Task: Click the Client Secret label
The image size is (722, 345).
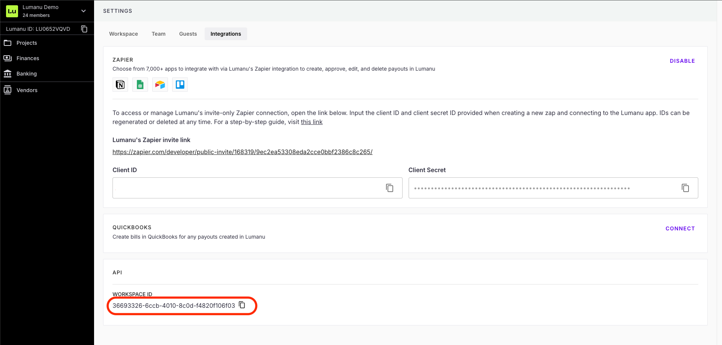Action: pyautogui.click(x=427, y=170)
